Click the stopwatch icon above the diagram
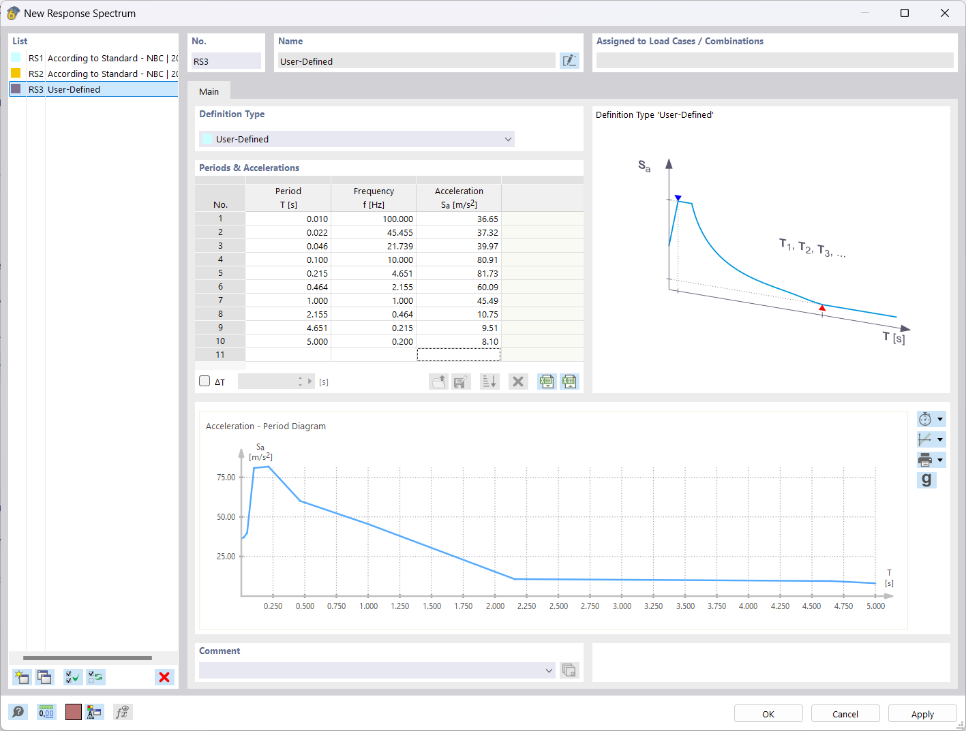Viewport: 966px width, 731px height. pos(926,418)
